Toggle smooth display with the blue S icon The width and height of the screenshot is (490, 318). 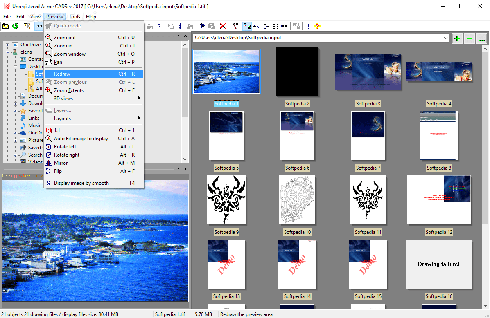point(159,26)
